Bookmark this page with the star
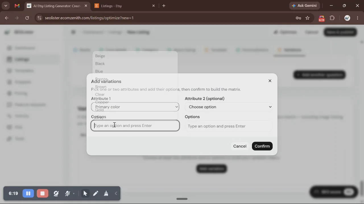This screenshot has width=364, height=204. [307, 18]
